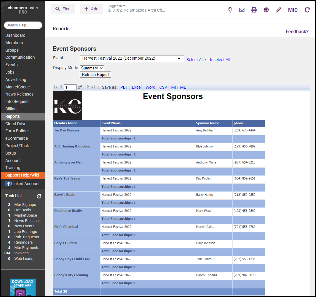Click Select All link

point(195,60)
